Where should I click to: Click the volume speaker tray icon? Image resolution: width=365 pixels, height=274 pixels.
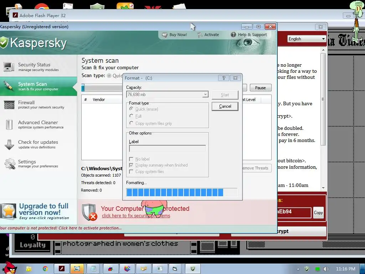click(x=326, y=269)
